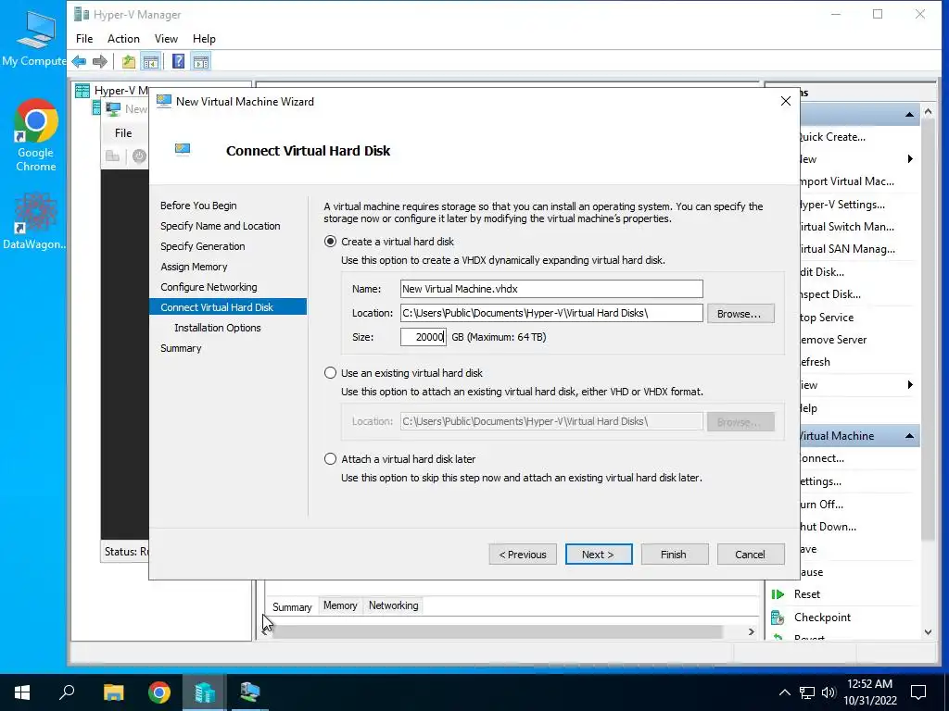The image size is (949, 711).
Task: Go to Configure Networking wizard step
Action: (209, 287)
